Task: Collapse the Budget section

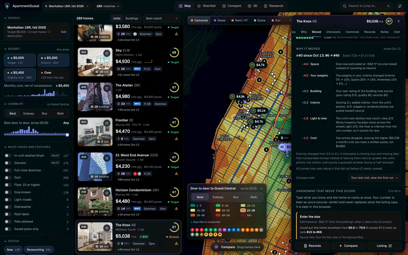Action: pos(12,49)
